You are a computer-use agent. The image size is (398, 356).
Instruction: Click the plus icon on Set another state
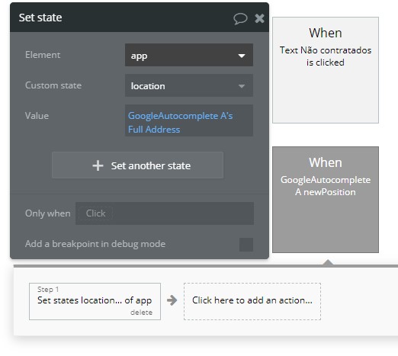pos(98,165)
